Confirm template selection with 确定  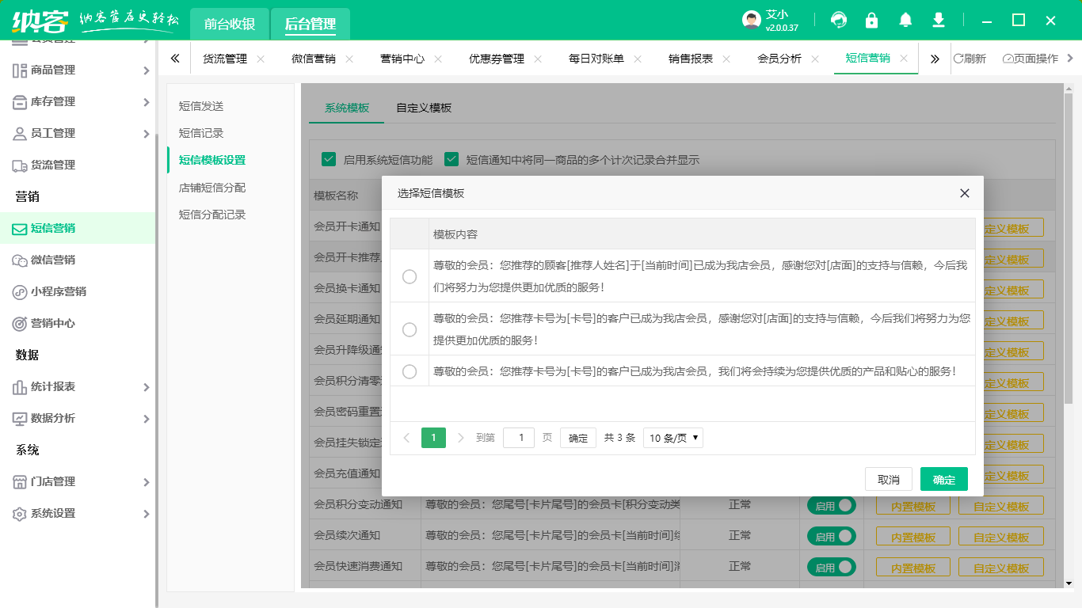tap(943, 479)
